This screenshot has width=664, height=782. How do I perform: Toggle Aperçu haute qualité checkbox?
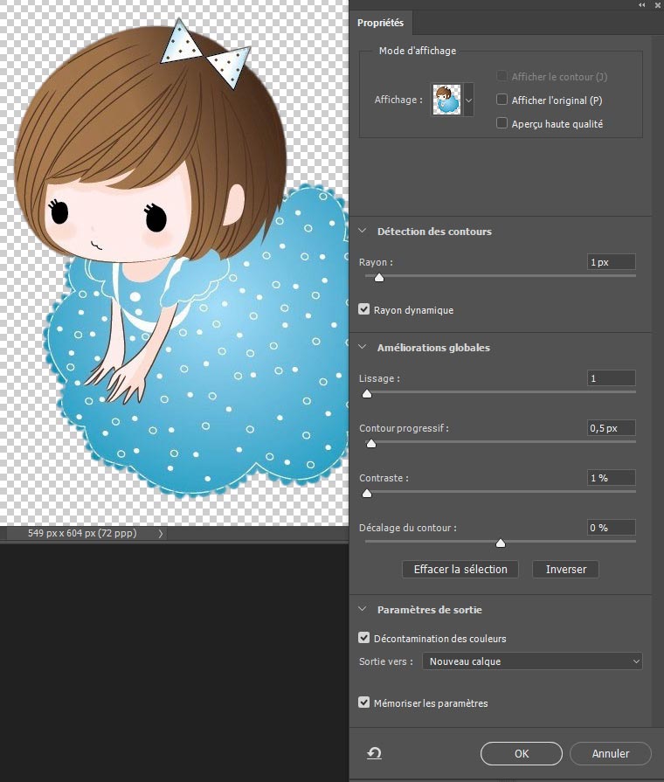click(501, 123)
